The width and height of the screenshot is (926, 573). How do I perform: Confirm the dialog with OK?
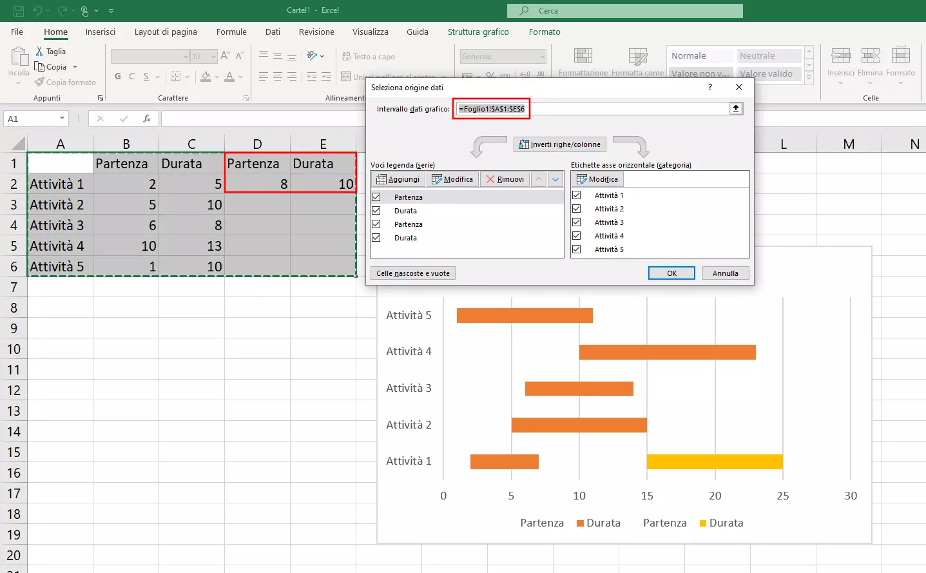tap(671, 273)
